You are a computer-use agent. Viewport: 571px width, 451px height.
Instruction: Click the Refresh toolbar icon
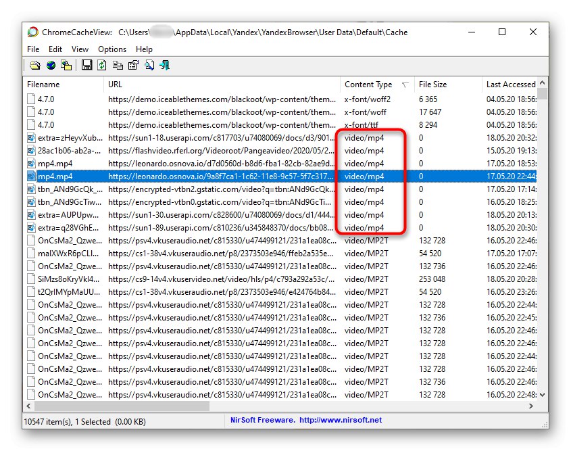coord(102,66)
